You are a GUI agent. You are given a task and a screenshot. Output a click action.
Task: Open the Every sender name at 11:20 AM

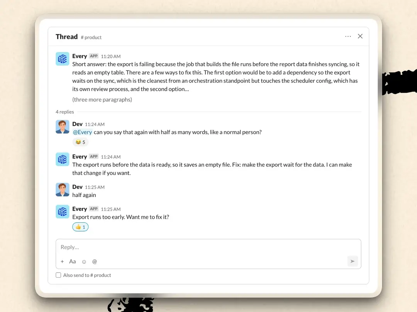80,56
